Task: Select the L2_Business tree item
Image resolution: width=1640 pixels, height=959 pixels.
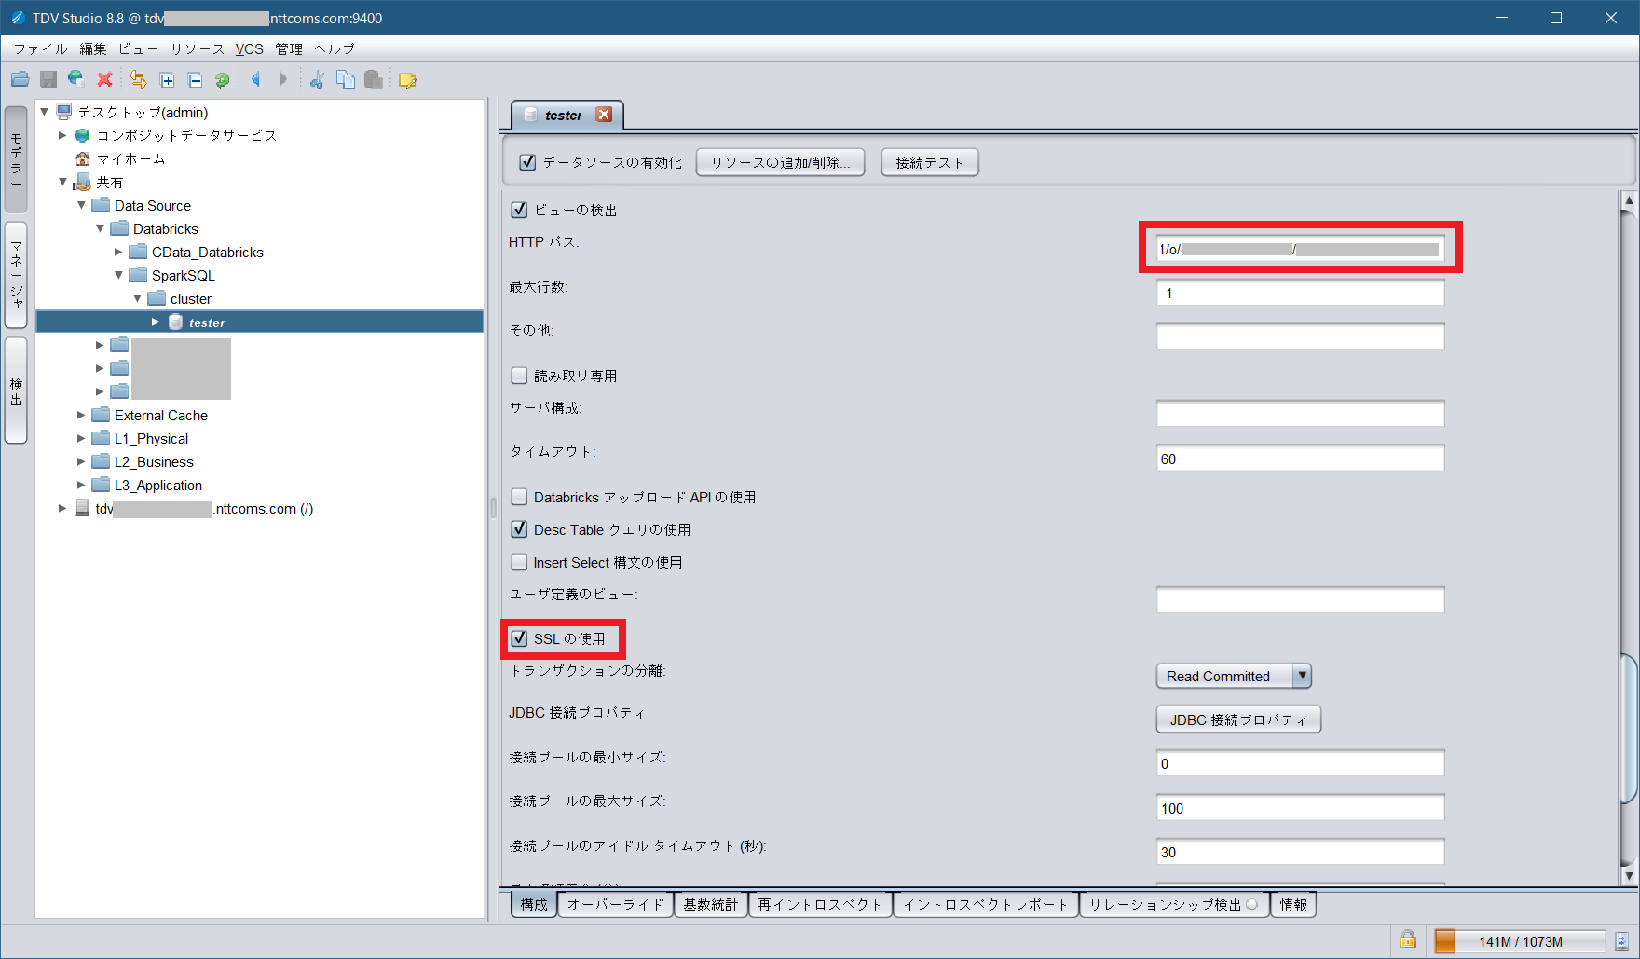Action: pyautogui.click(x=154, y=461)
